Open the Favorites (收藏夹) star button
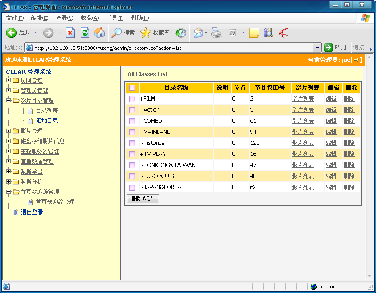This screenshot has width=376, height=293. 155,33
